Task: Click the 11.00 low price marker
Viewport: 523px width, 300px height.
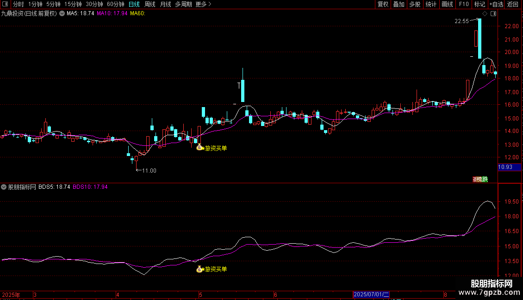Action: (149, 171)
